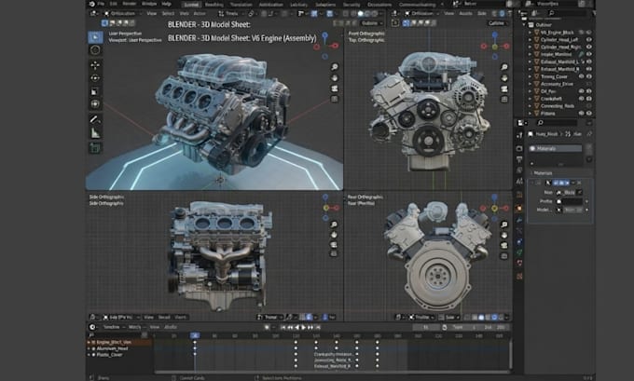Hide Cylinder_Head_Right using its eye icon
634x381 pixels.
click(589, 47)
